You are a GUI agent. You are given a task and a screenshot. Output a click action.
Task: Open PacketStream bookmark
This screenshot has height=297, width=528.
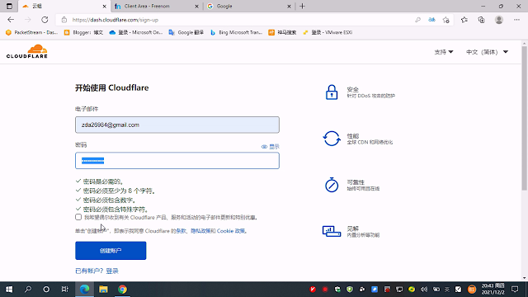click(32, 33)
